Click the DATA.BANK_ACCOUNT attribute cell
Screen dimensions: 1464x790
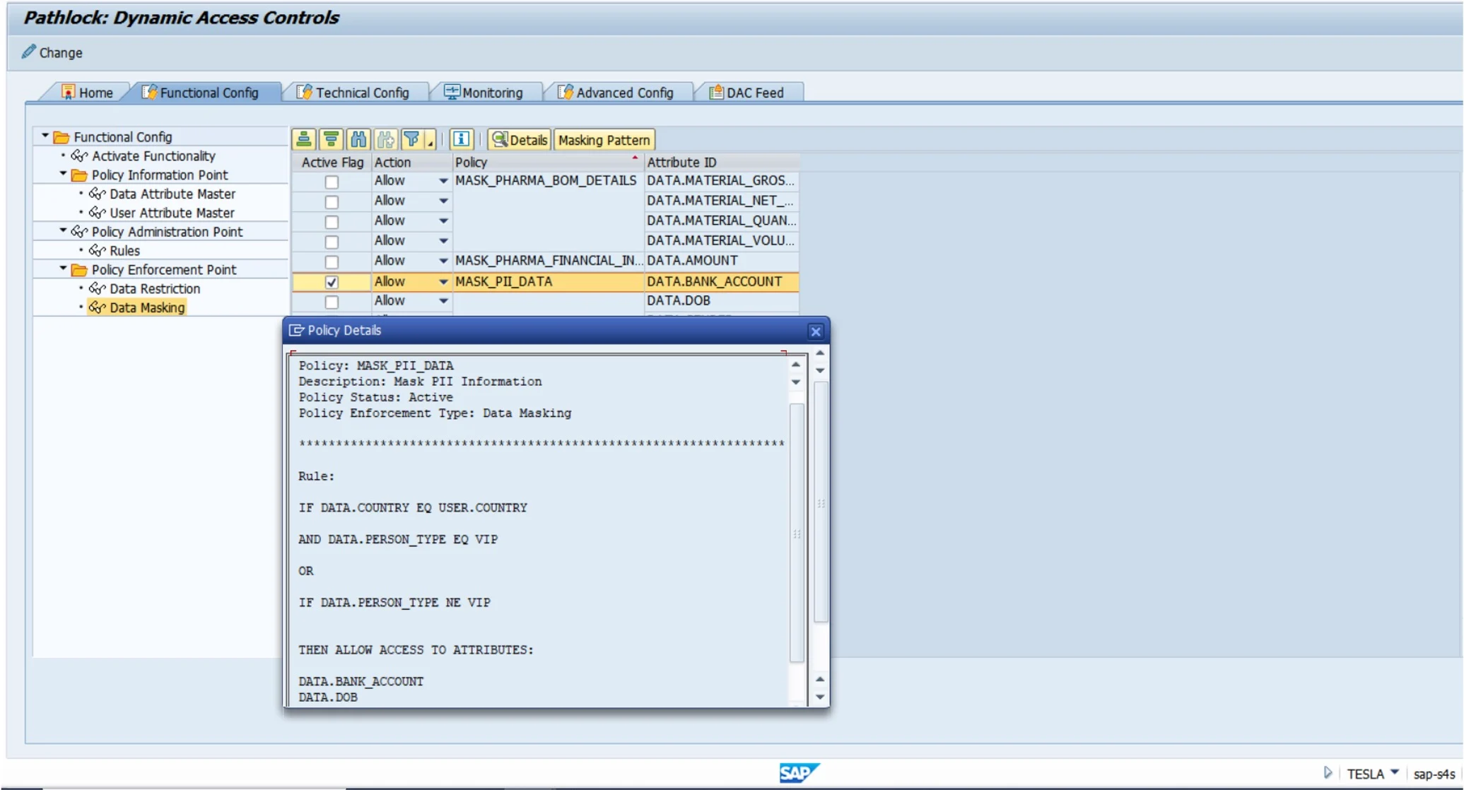pos(721,281)
